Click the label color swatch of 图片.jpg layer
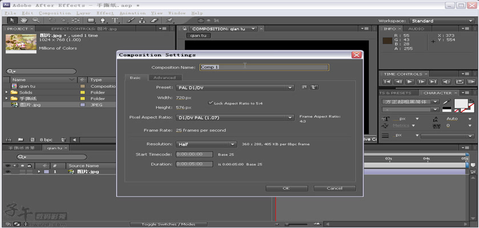Image resolution: width=479 pixels, height=228 pixels. (x=46, y=172)
